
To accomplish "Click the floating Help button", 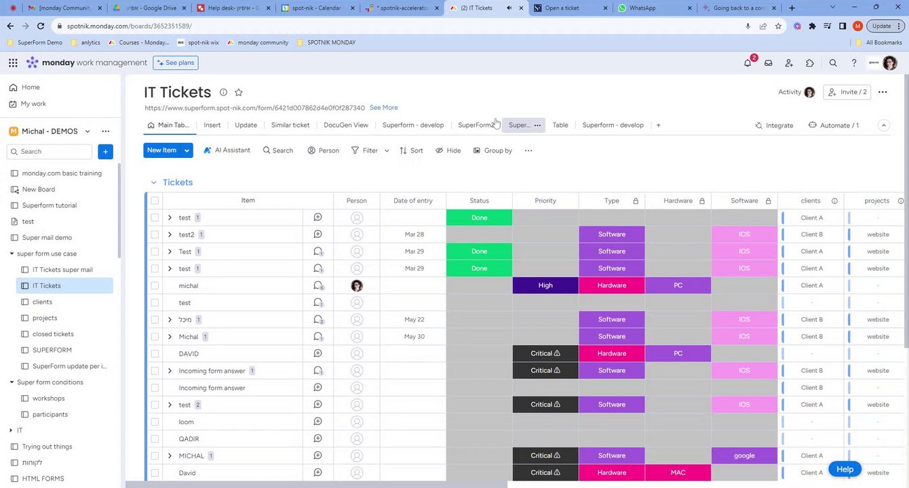I will coord(845,469).
